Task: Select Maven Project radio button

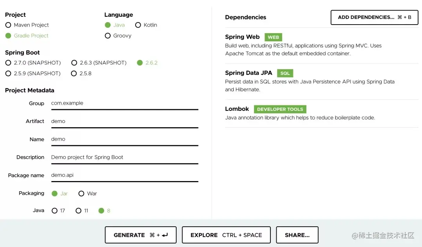Action: click(x=8, y=25)
